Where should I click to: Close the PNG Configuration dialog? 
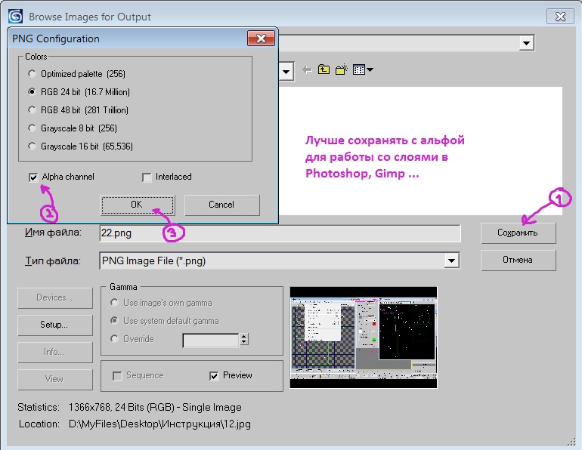(x=260, y=39)
